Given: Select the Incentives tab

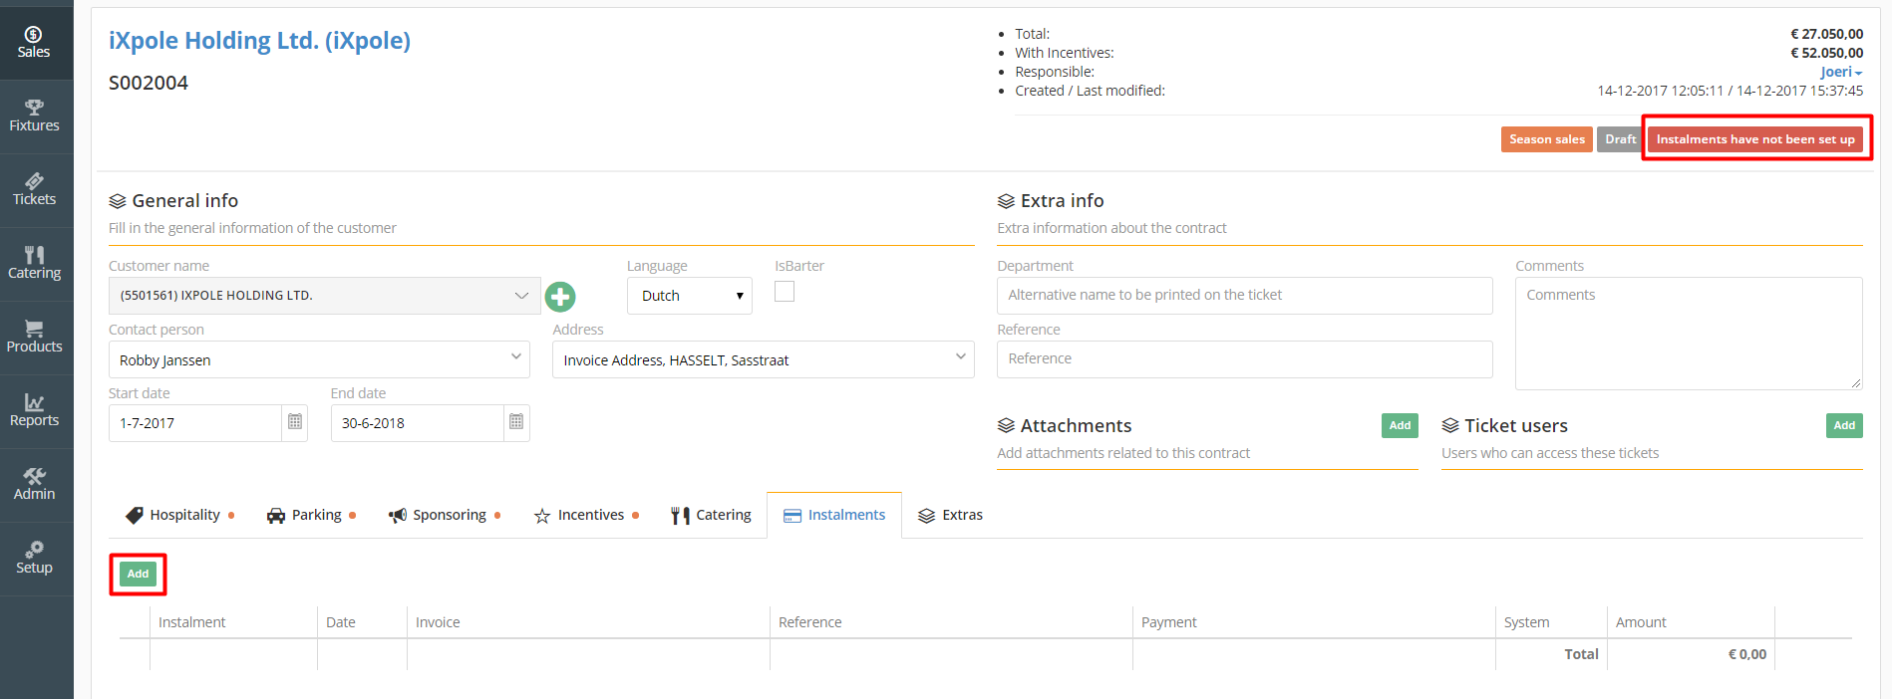Looking at the screenshot, I should click(586, 515).
